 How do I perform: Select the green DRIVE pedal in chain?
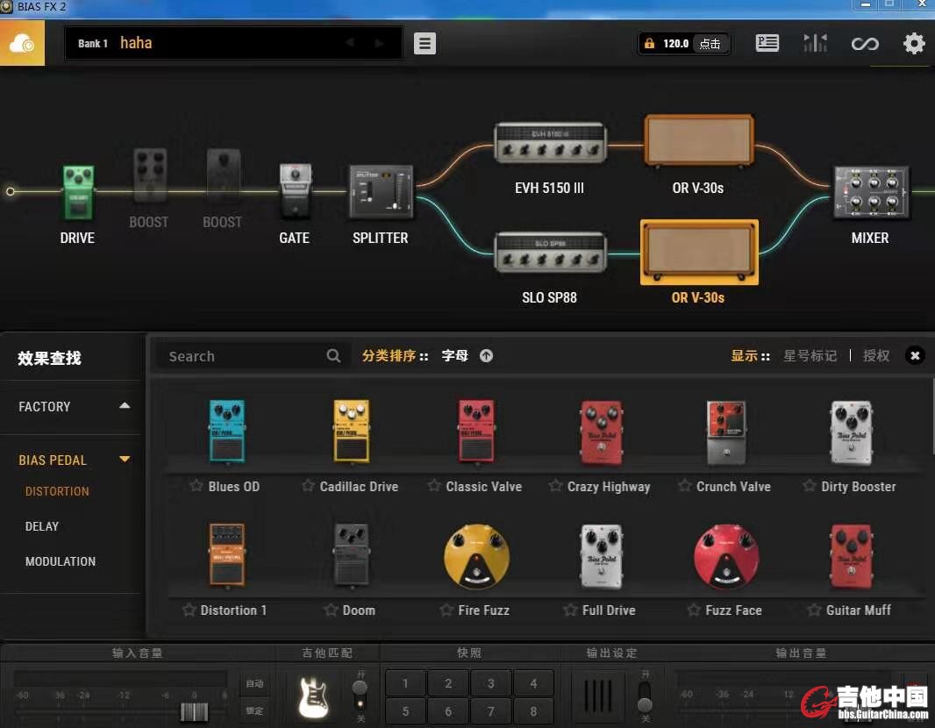click(77, 193)
